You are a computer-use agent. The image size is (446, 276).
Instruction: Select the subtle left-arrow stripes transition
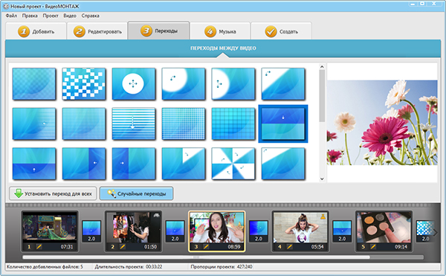(34, 123)
